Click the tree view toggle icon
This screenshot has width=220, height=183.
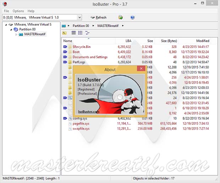(87, 33)
